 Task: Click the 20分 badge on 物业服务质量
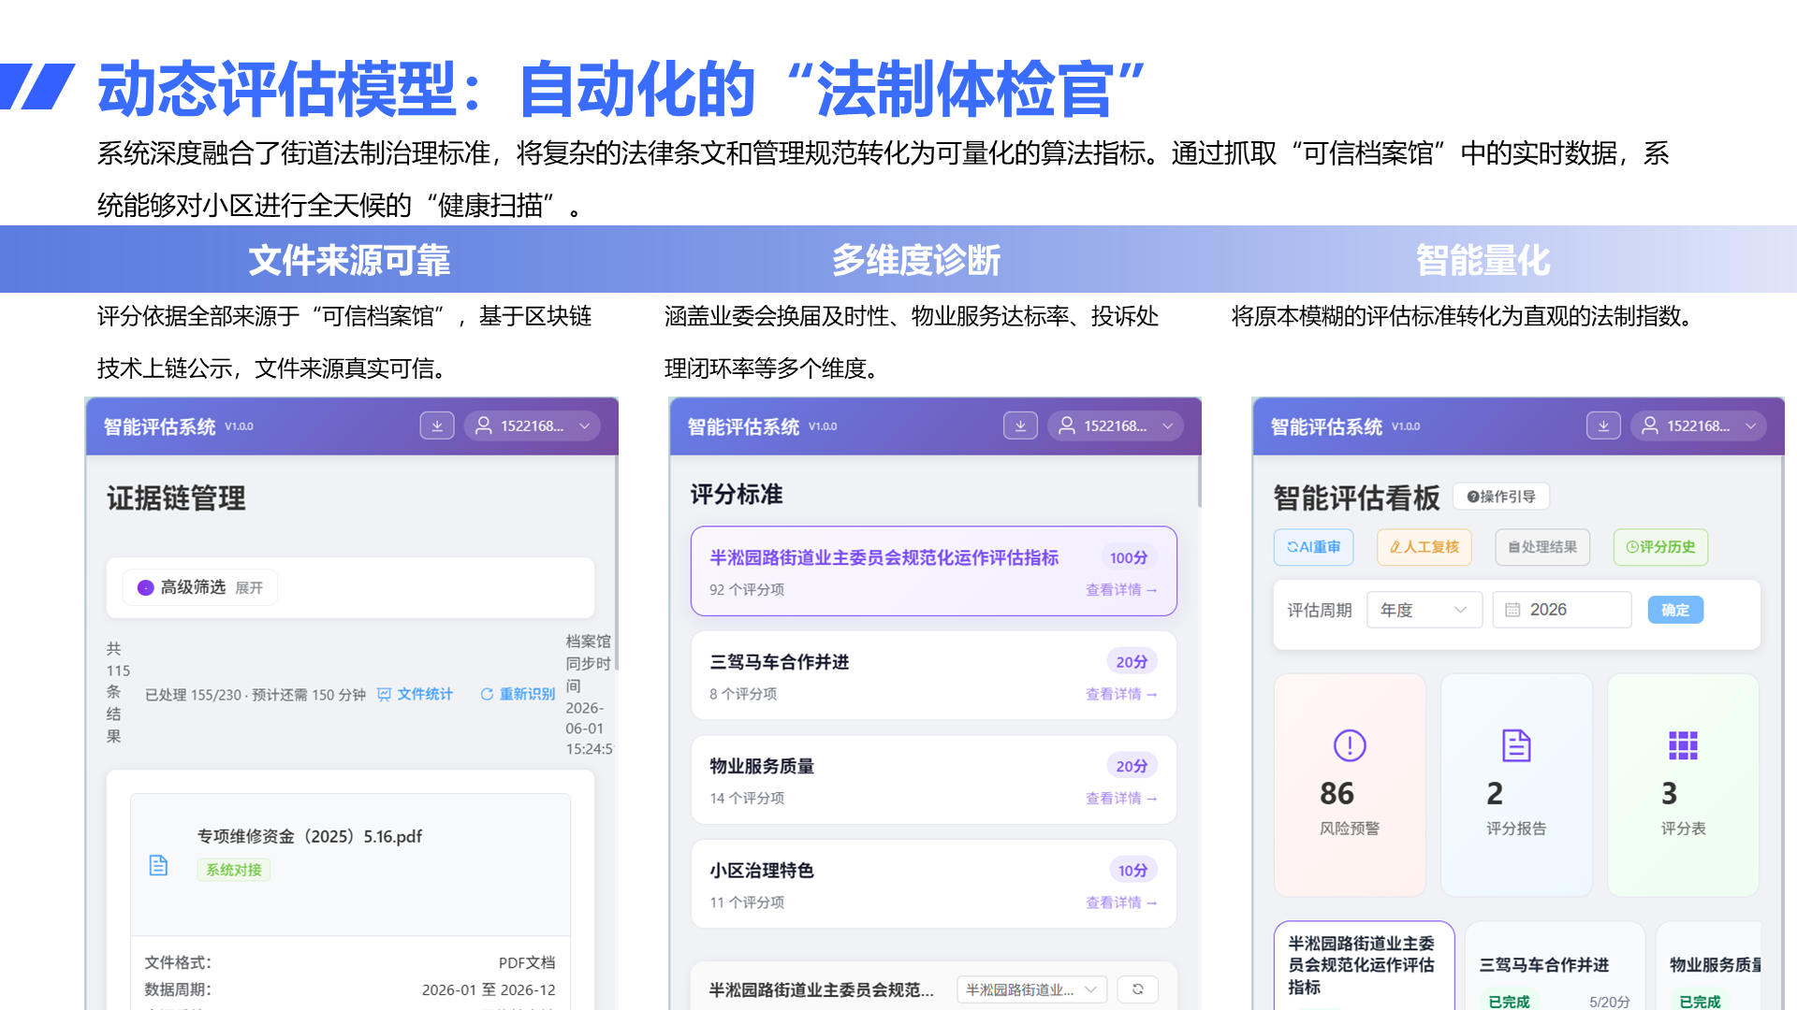pyautogui.click(x=1132, y=766)
